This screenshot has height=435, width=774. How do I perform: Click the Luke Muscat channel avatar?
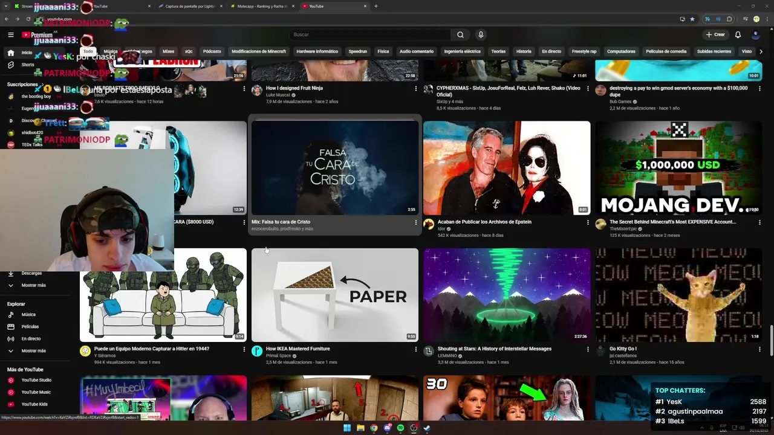coord(257,91)
